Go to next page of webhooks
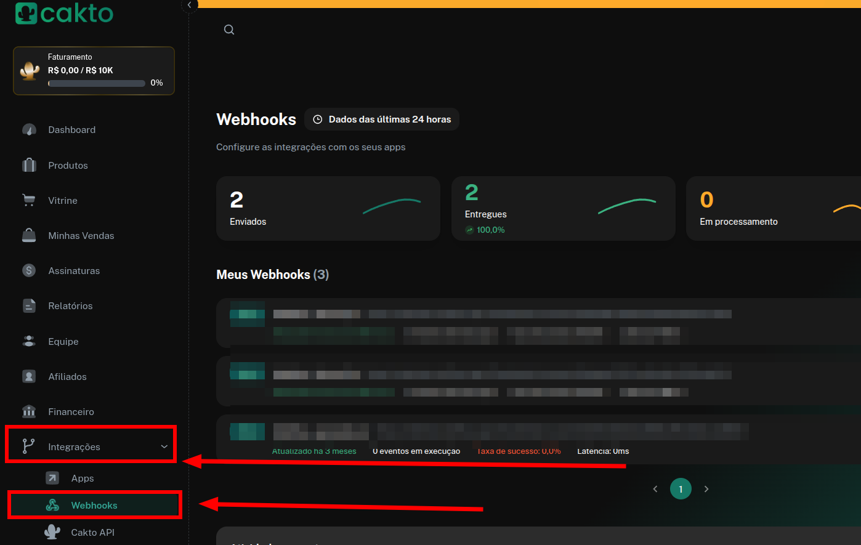The width and height of the screenshot is (861, 545). (706, 489)
